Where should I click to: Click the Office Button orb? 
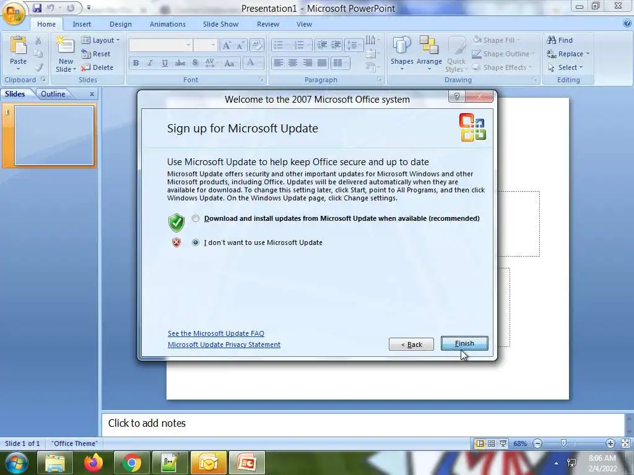(x=14, y=14)
